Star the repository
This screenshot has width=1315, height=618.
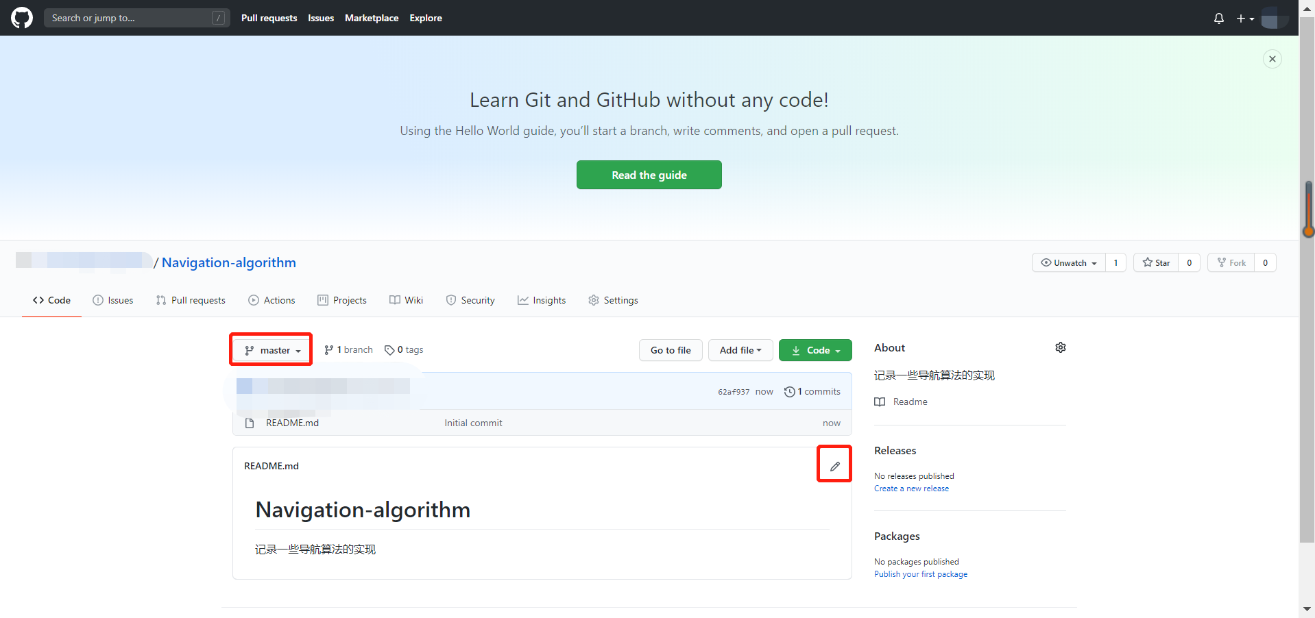1156,262
